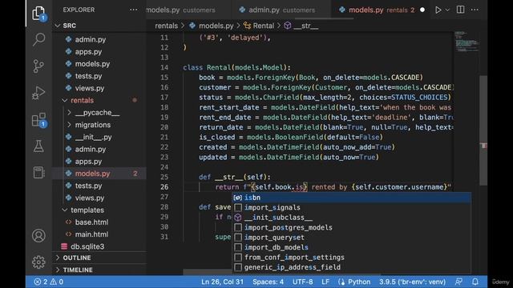
Task: Run the Python file with play button
Action: coord(438,10)
